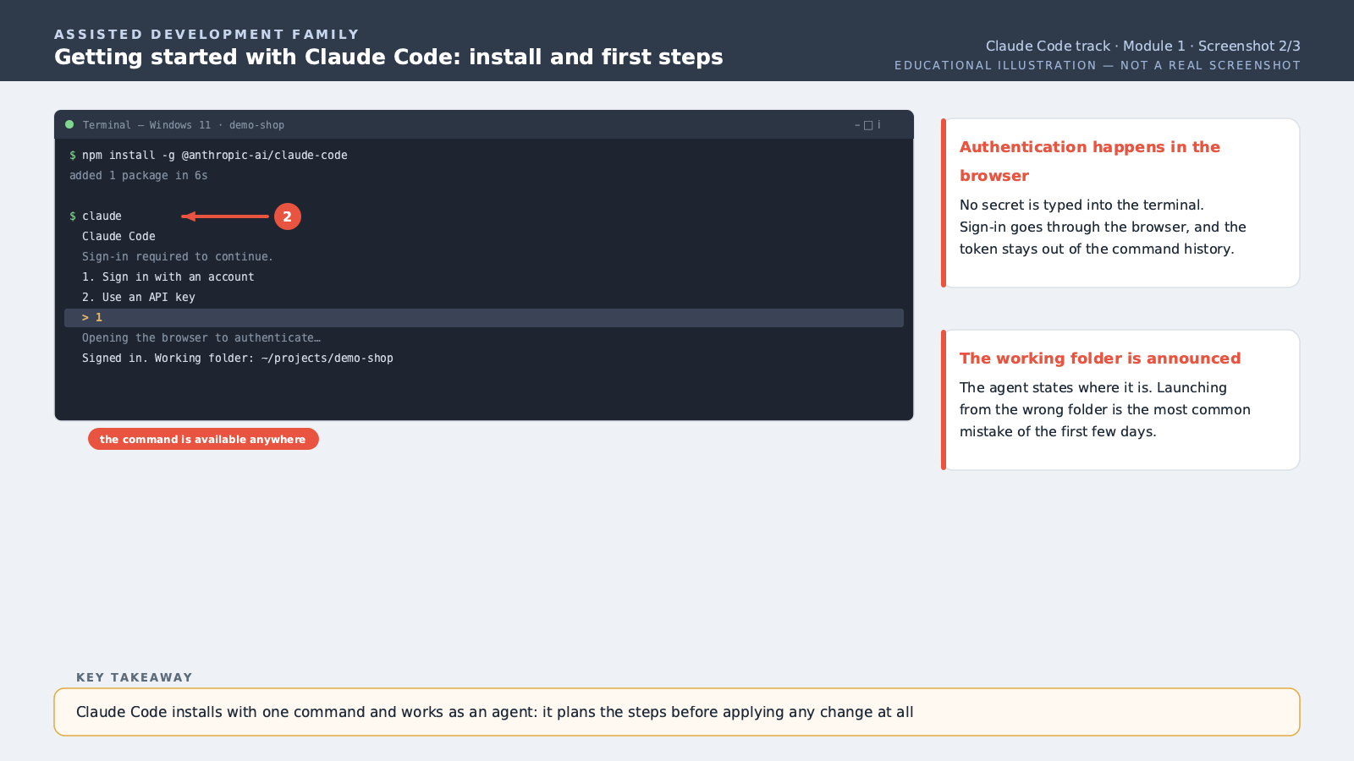Click the 'i' symbol in terminal title bar
Screen dimensions: 1354x761
(x=878, y=125)
